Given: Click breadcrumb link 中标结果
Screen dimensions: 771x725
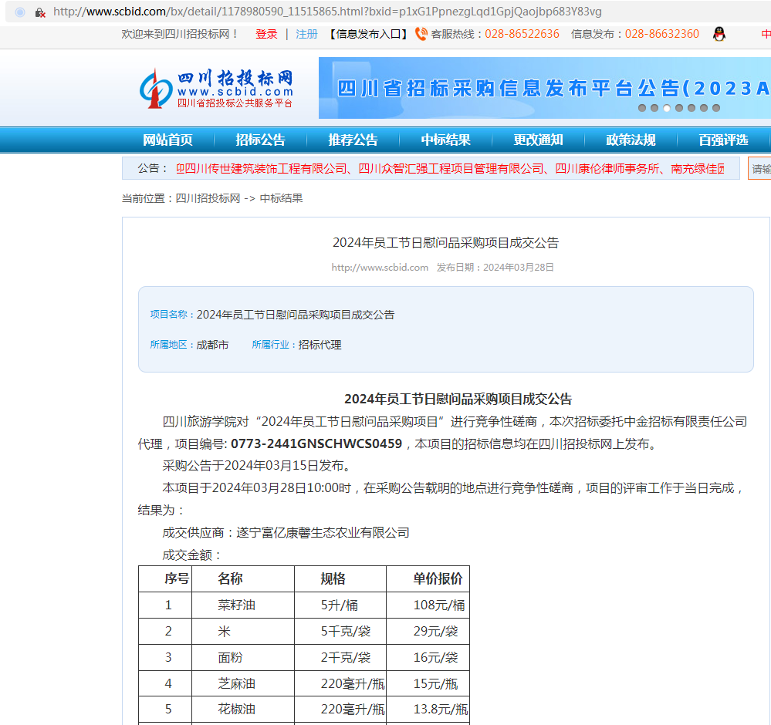Looking at the screenshot, I should pos(281,198).
